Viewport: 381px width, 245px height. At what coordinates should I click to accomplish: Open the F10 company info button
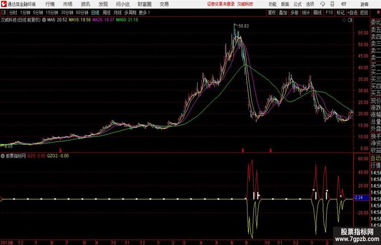coord(329,13)
